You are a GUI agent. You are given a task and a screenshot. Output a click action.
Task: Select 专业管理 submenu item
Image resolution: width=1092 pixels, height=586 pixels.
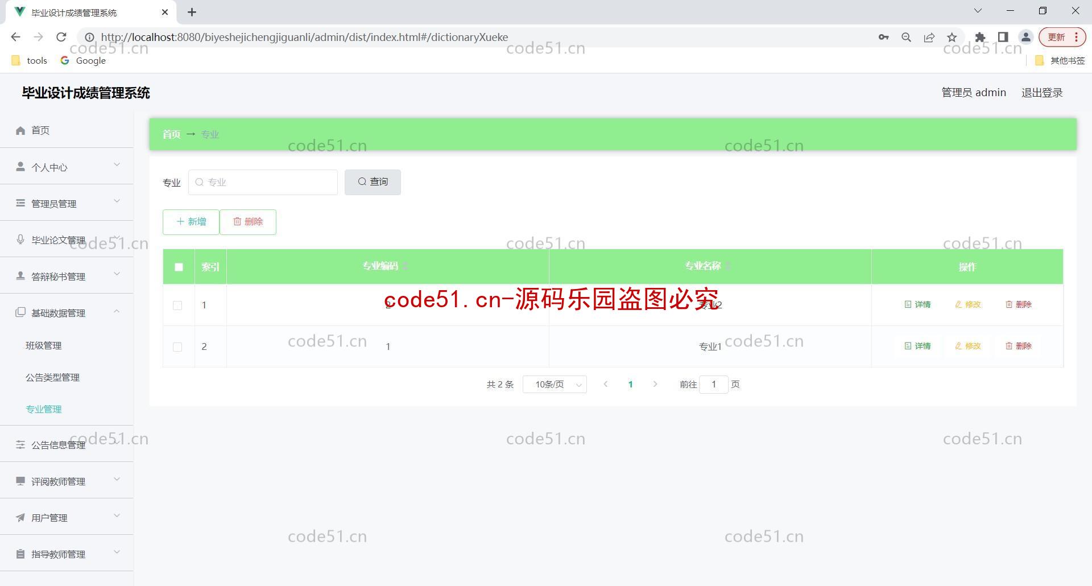coord(44,409)
